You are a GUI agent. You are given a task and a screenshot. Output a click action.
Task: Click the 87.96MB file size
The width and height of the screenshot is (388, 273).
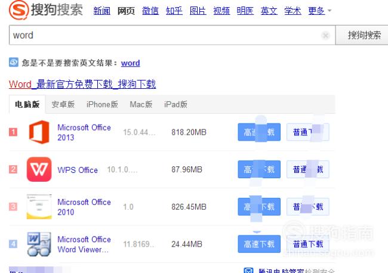[187, 169]
